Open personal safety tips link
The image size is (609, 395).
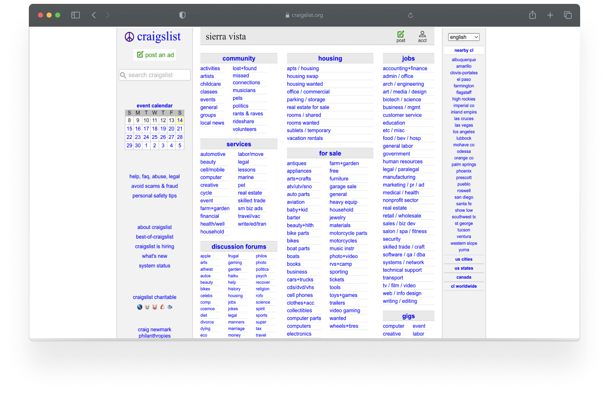point(155,196)
